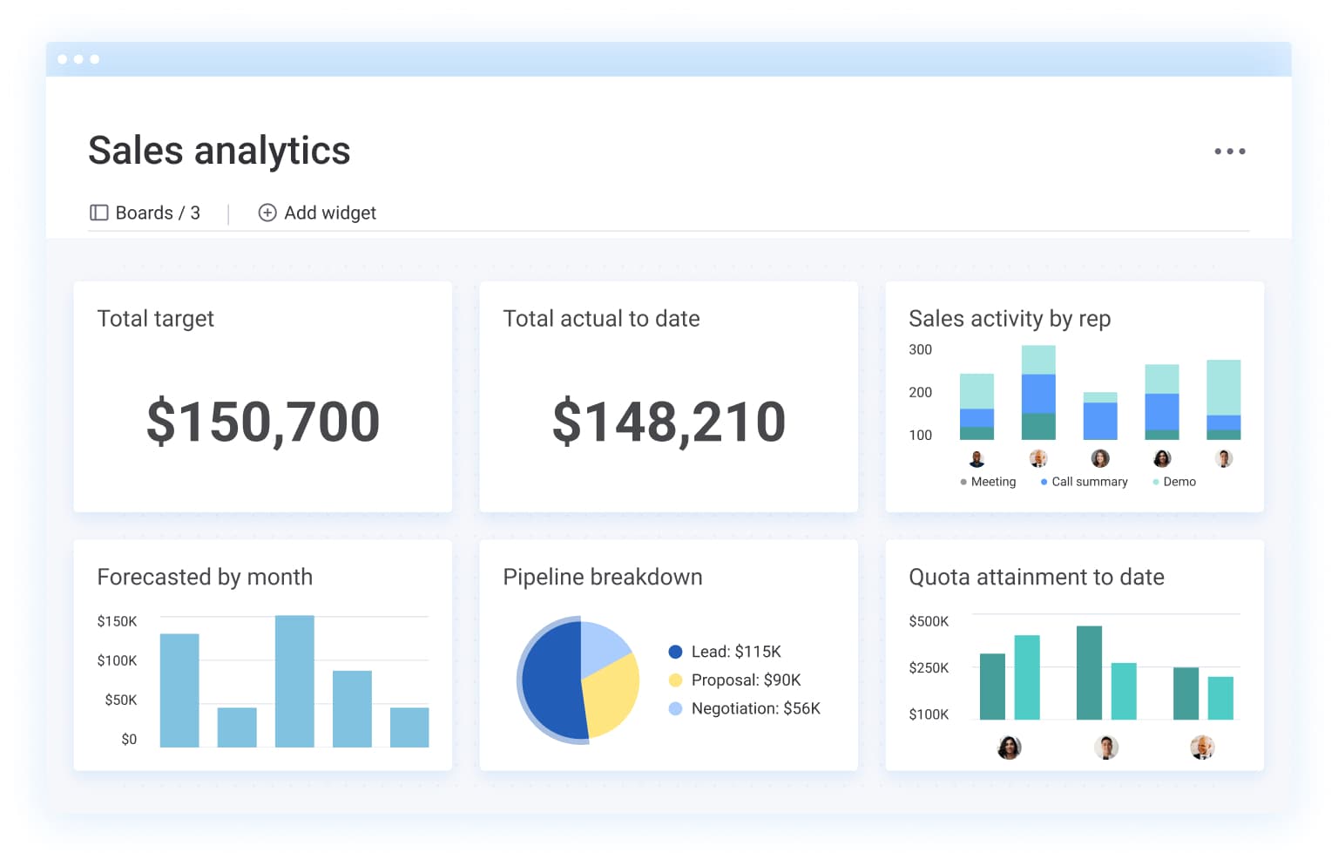Toggle the Call summary legend entry
Image resolution: width=1338 pixels, height=866 pixels.
point(1083,481)
